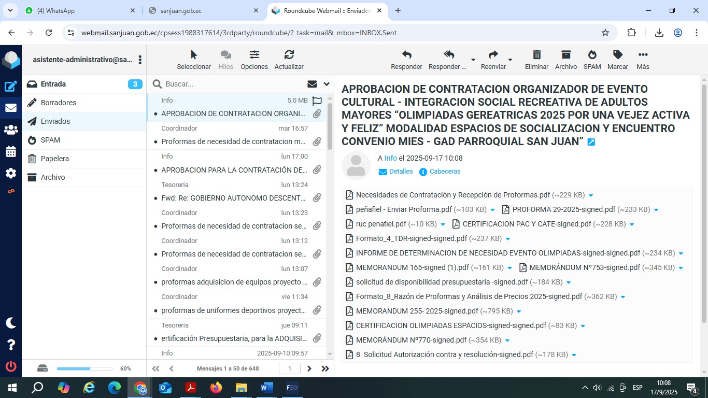Click Detalles link under sender
The width and height of the screenshot is (708, 398).
401,172
